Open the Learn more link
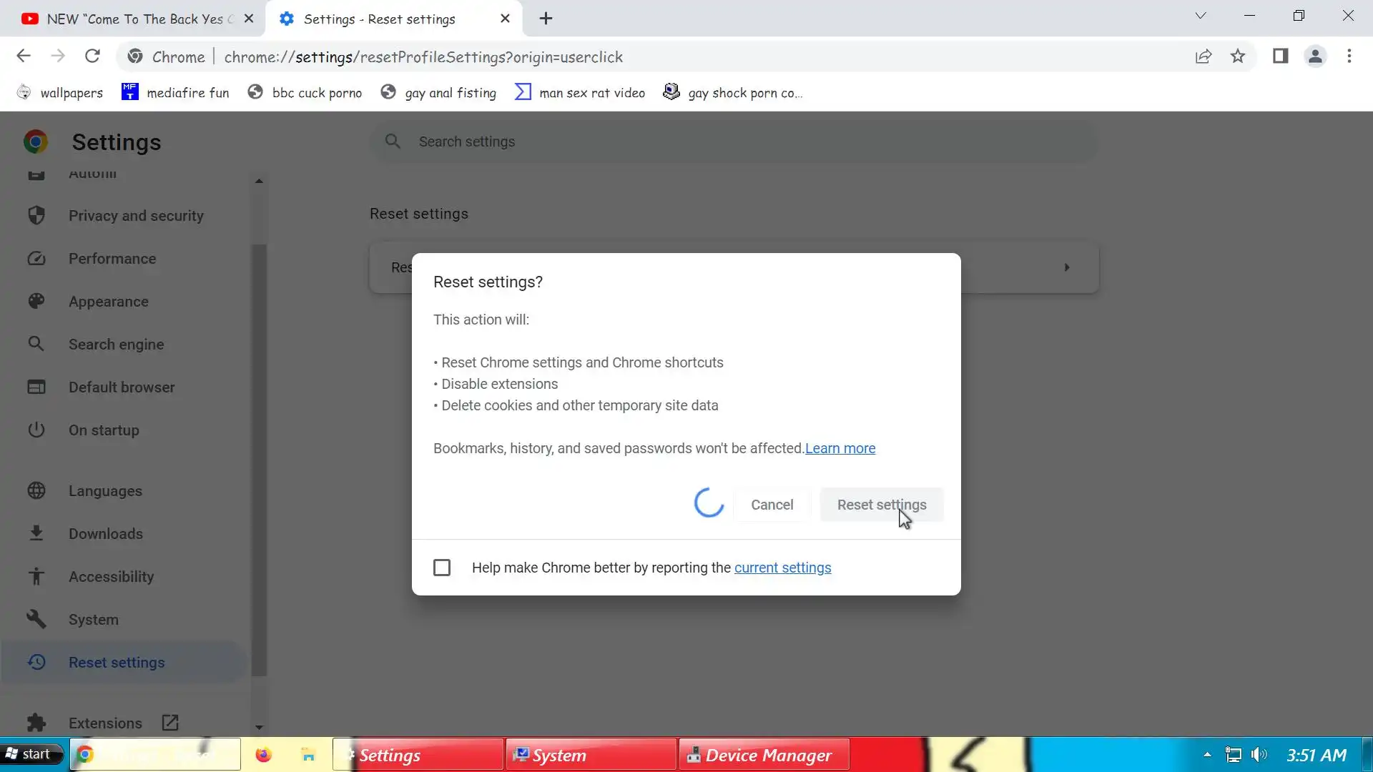Image resolution: width=1373 pixels, height=772 pixels. (840, 448)
